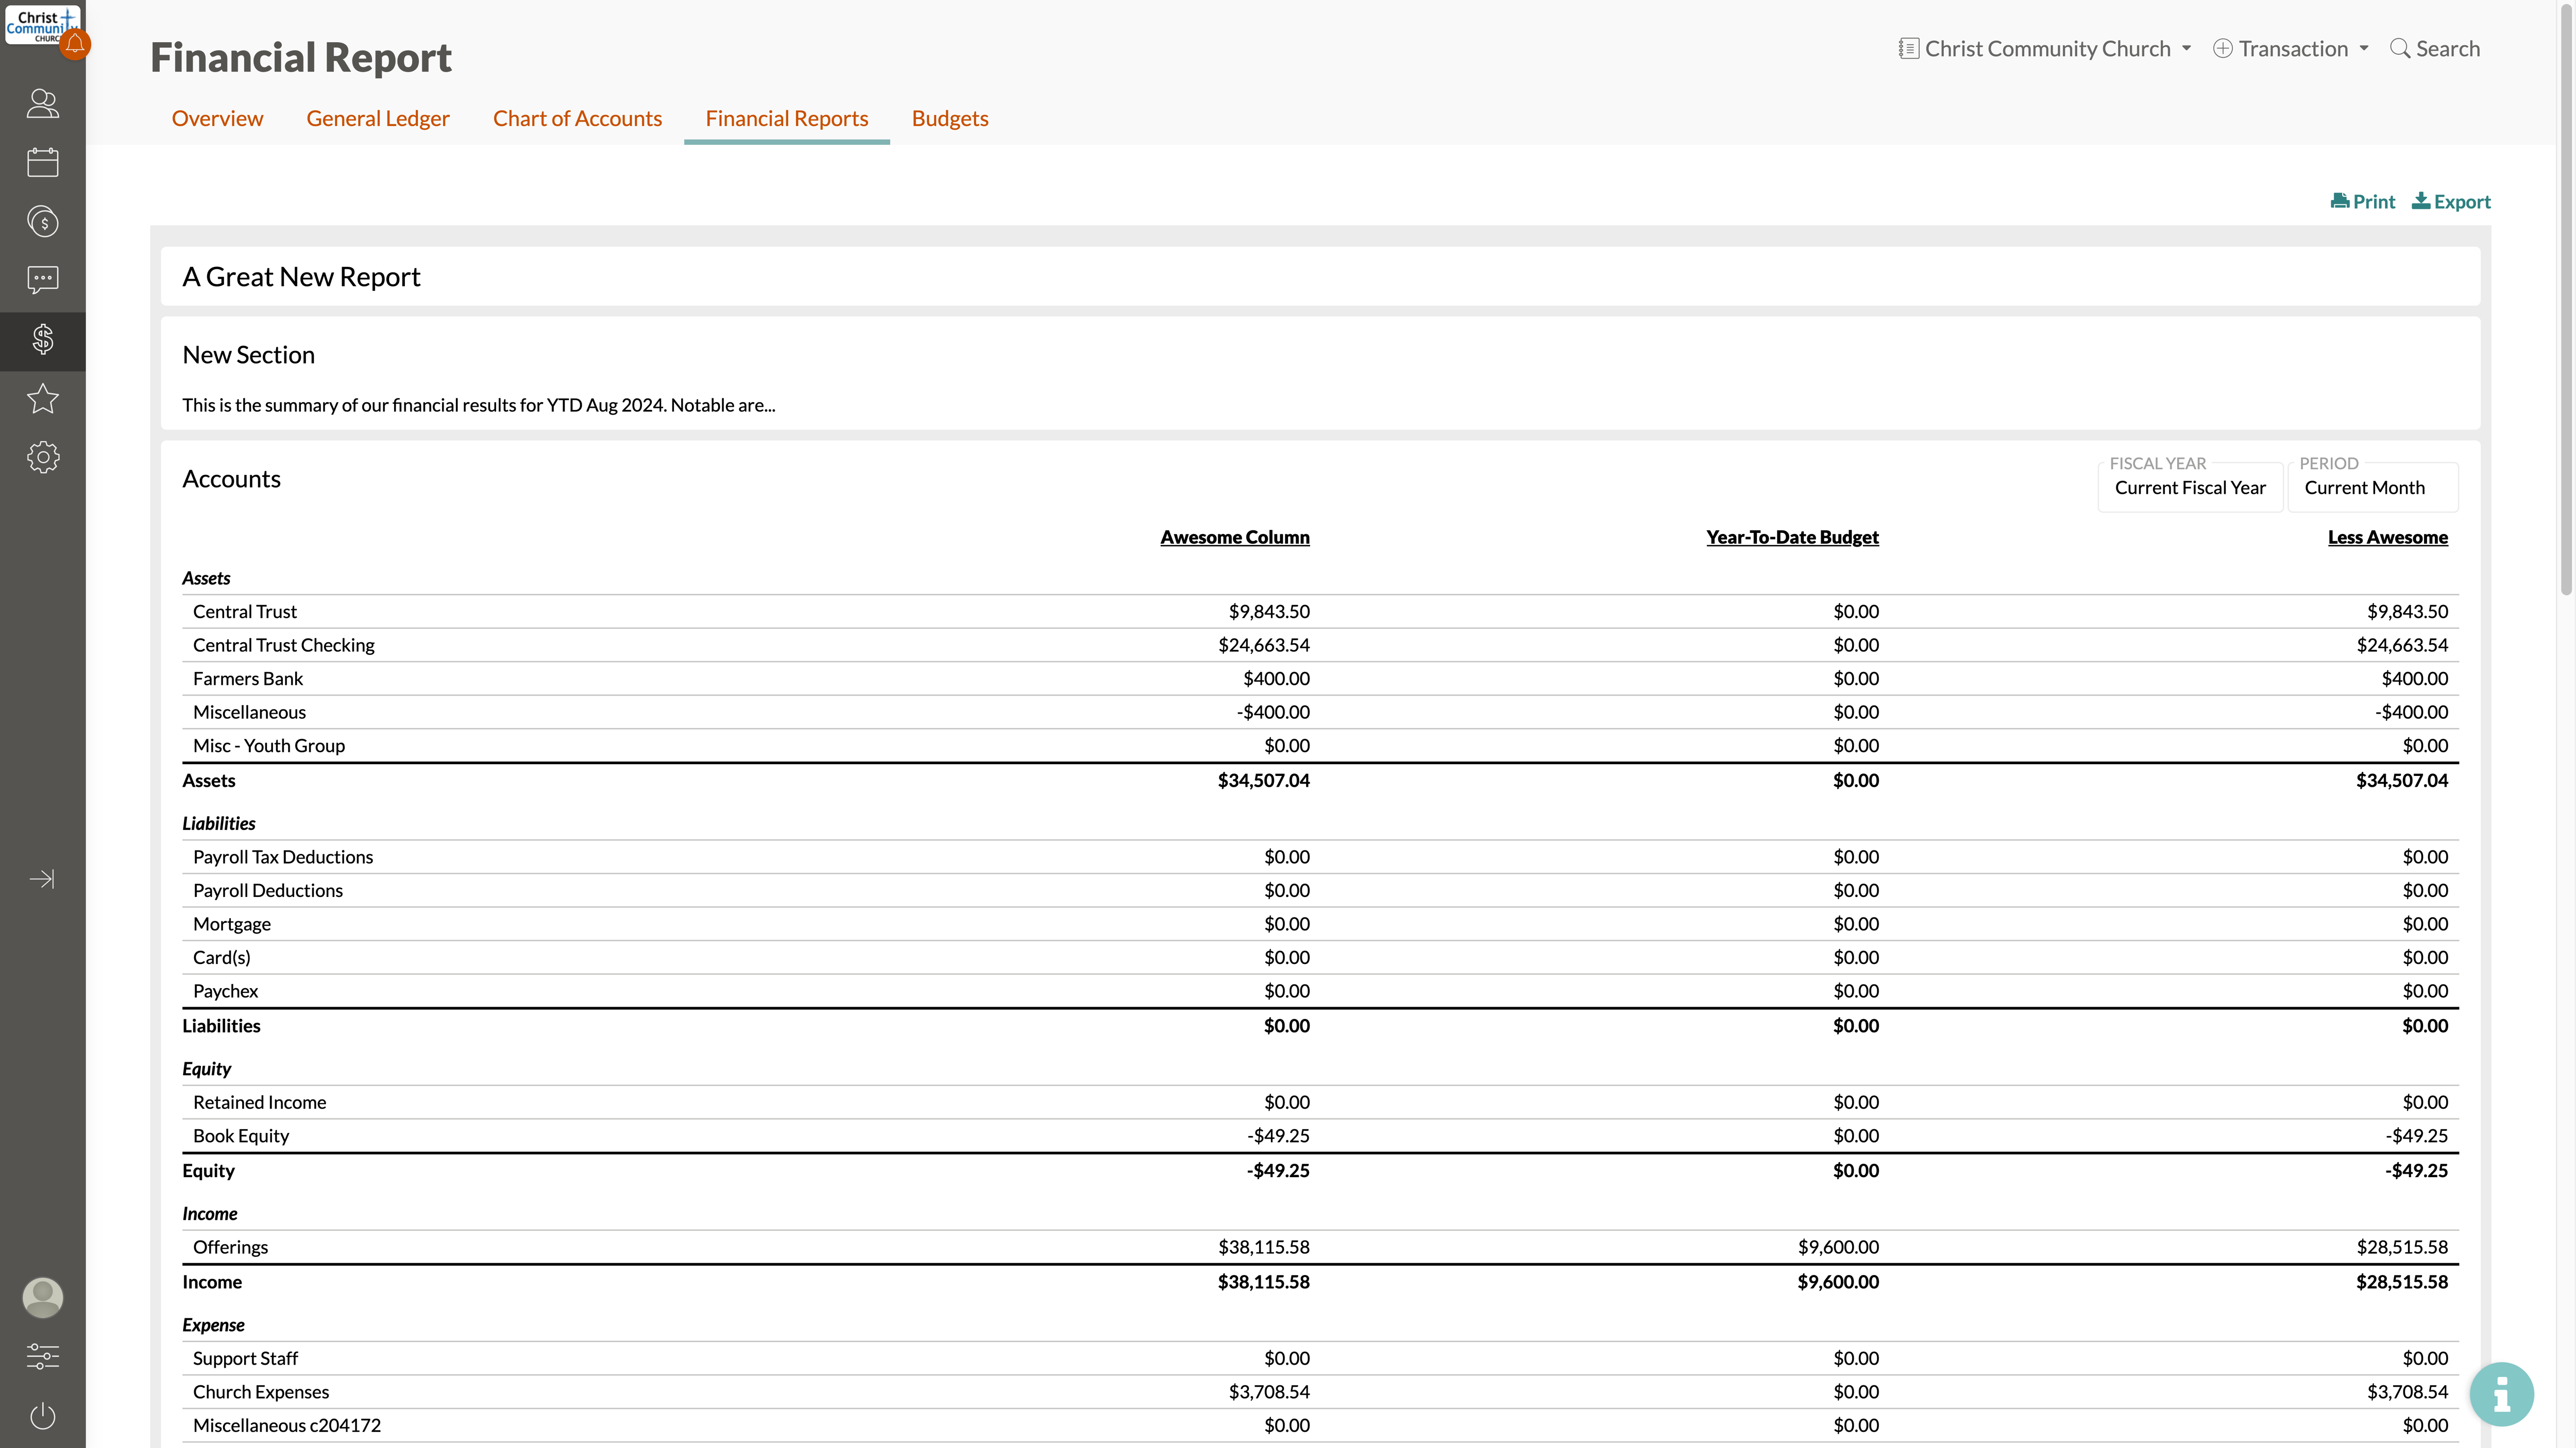Switch to the Budgets tab
Image resolution: width=2576 pixels, height=1448 pixels.
coord(949,118)
